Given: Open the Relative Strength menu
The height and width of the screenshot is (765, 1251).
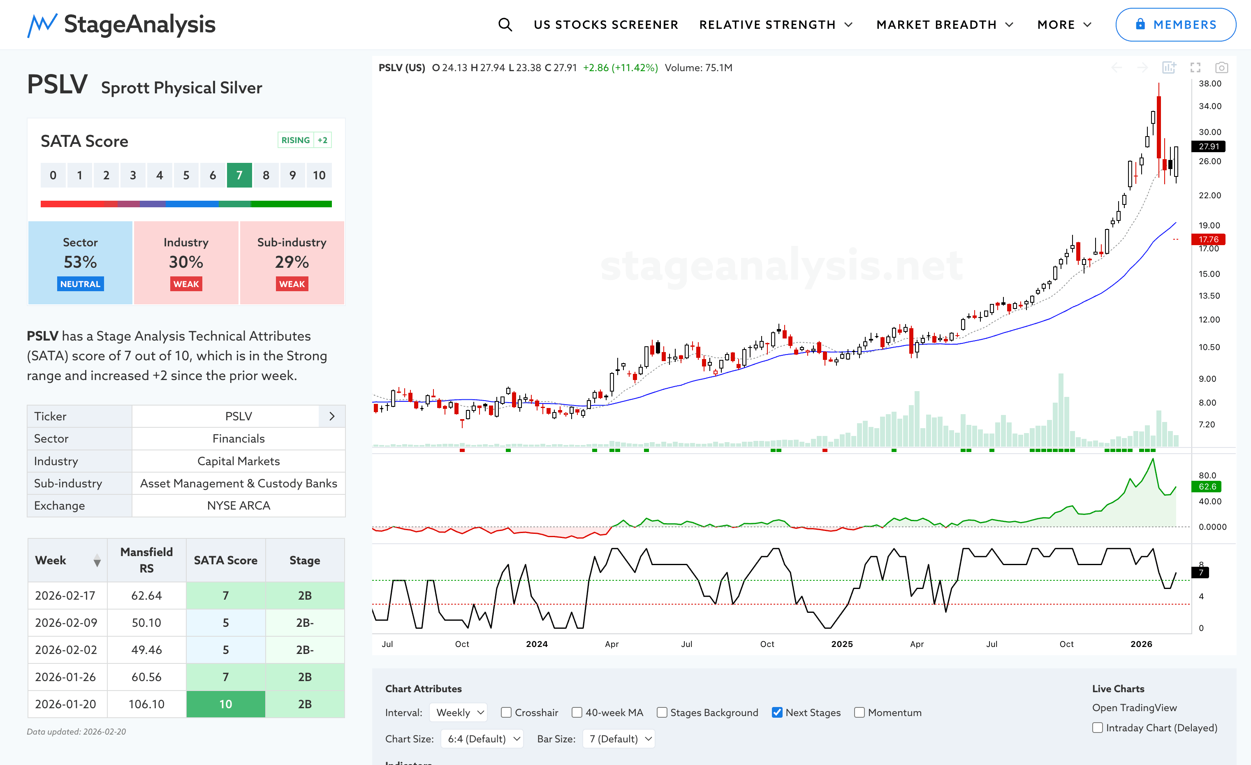Looking at the screenshot, I should pyautogui.click(x=775, y=24).
